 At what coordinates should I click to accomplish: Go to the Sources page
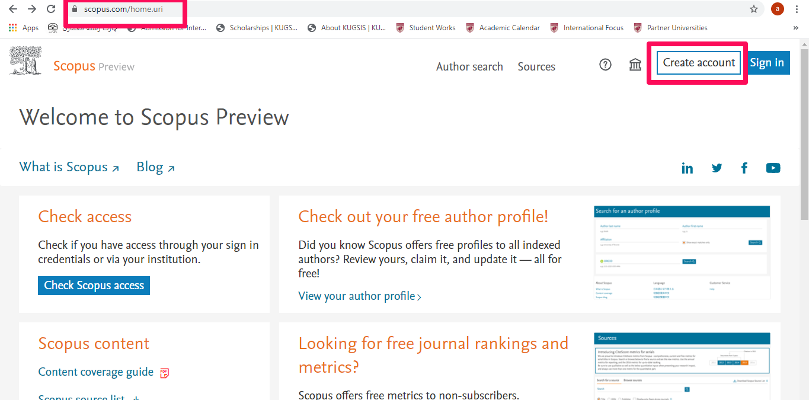tap(536, 67)
